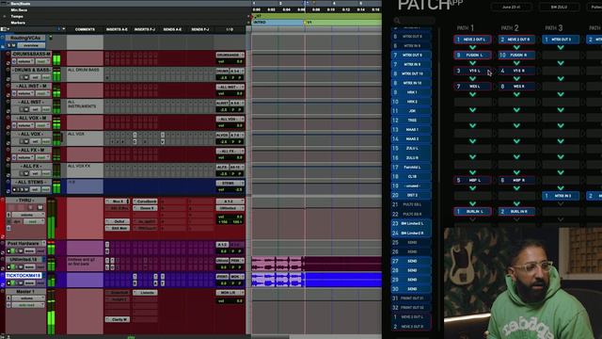This screenshot has height=339, width=602.
Task: Open auto read dropdown on Master 1 track
Action: [x=27, y=305]
